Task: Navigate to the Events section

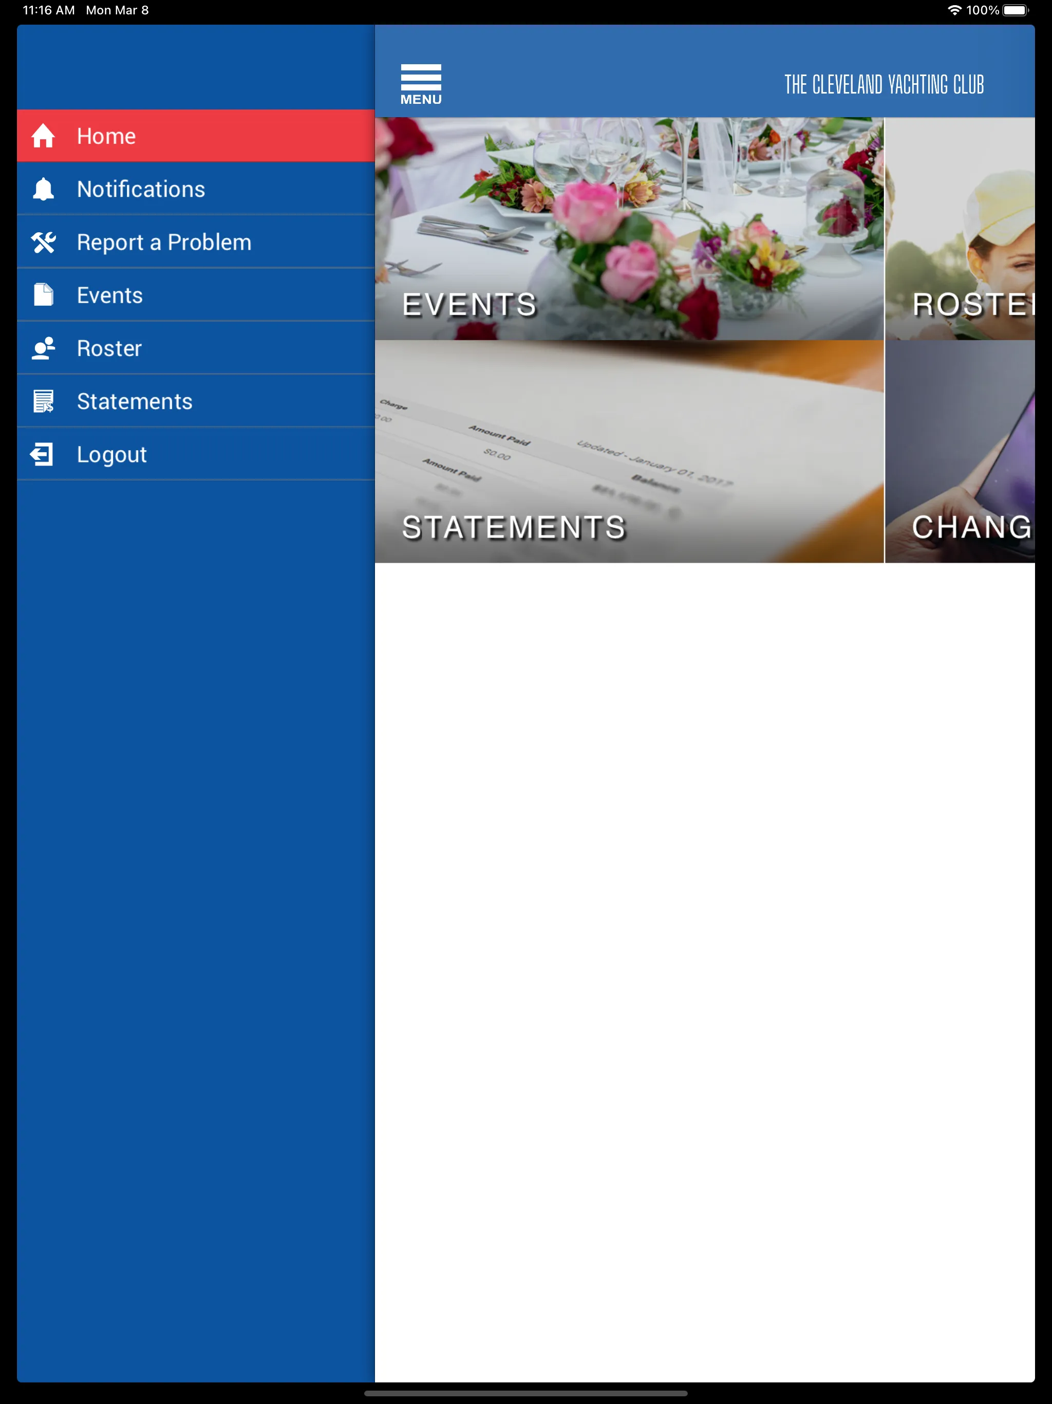Action: click(x=109, y=294)
